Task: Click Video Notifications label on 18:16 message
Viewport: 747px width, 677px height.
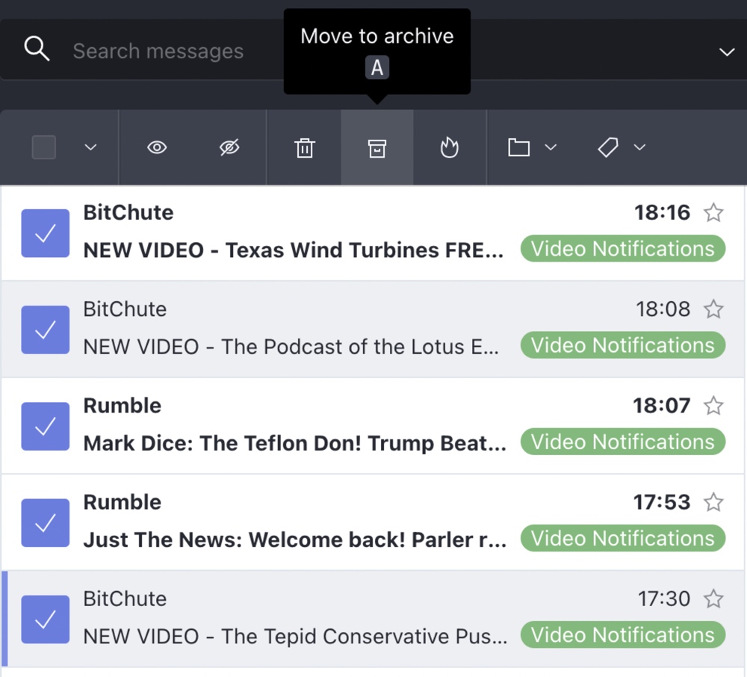Action: point(623,248)
